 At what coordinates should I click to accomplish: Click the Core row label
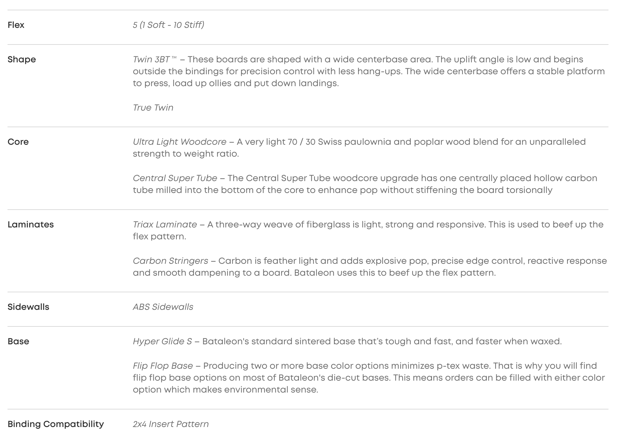tap(18, 142)
